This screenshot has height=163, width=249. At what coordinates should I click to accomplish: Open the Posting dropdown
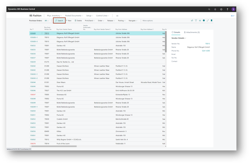tap(122, 20)
